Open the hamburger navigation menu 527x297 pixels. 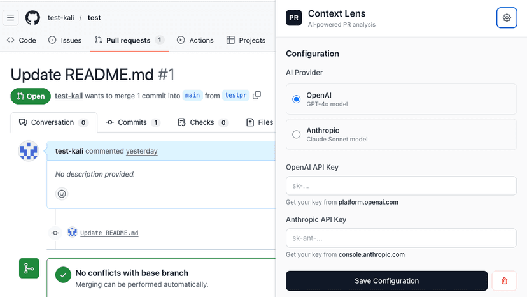[10, 17]
